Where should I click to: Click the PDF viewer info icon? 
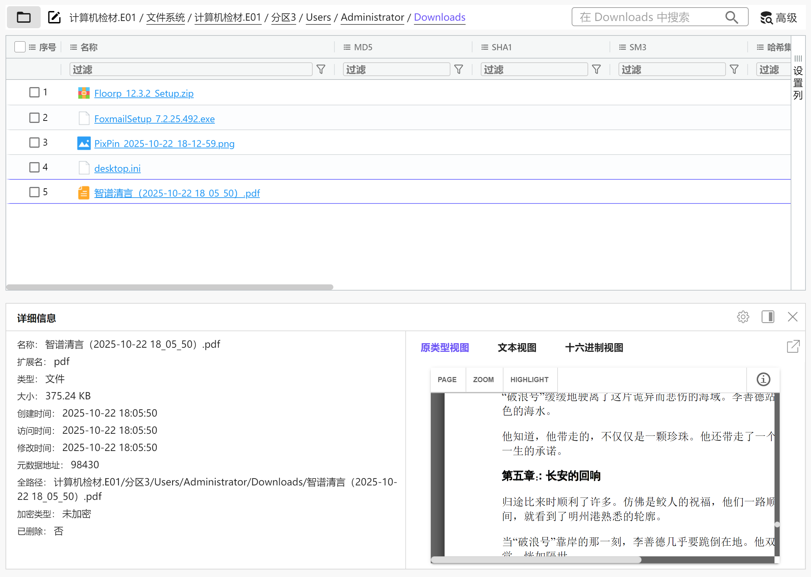click(x=763, y=379)
